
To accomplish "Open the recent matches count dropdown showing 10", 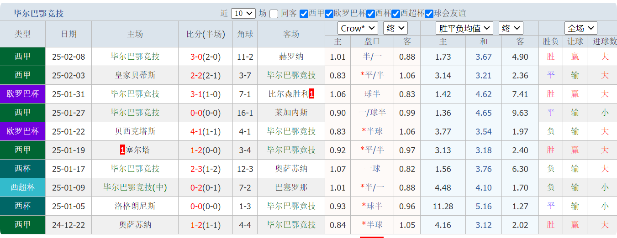I will (x=243, y=14).
